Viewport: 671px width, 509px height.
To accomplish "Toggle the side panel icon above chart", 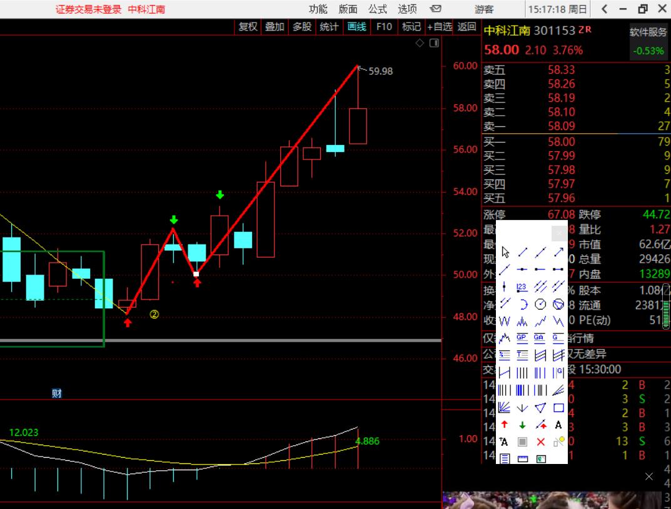I will [435, 43].
